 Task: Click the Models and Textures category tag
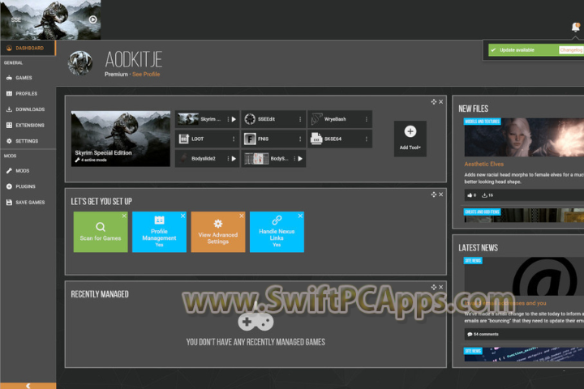tap(482, 122)
